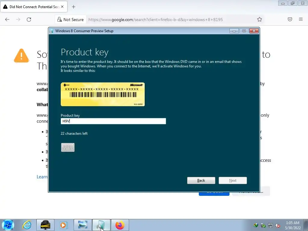Click the 22 characters left text
308x231 pixels.
pyautogui.click(x=74, y=134)
